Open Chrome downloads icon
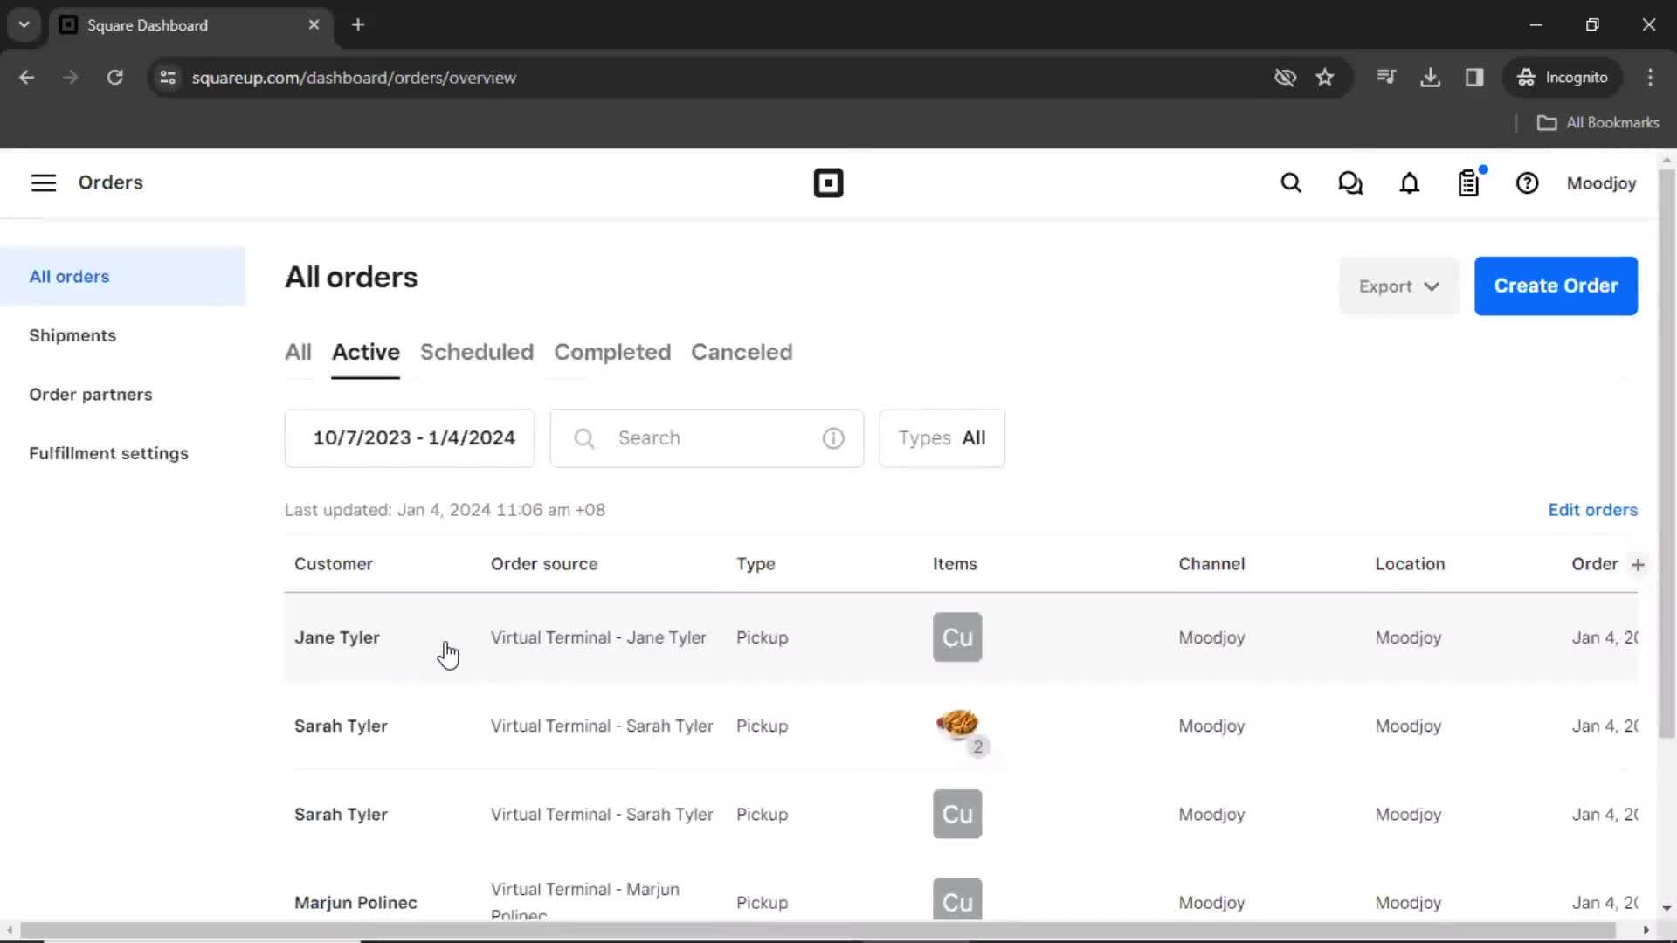Viewport: 1677px width, 943px height. point(1431,78)
